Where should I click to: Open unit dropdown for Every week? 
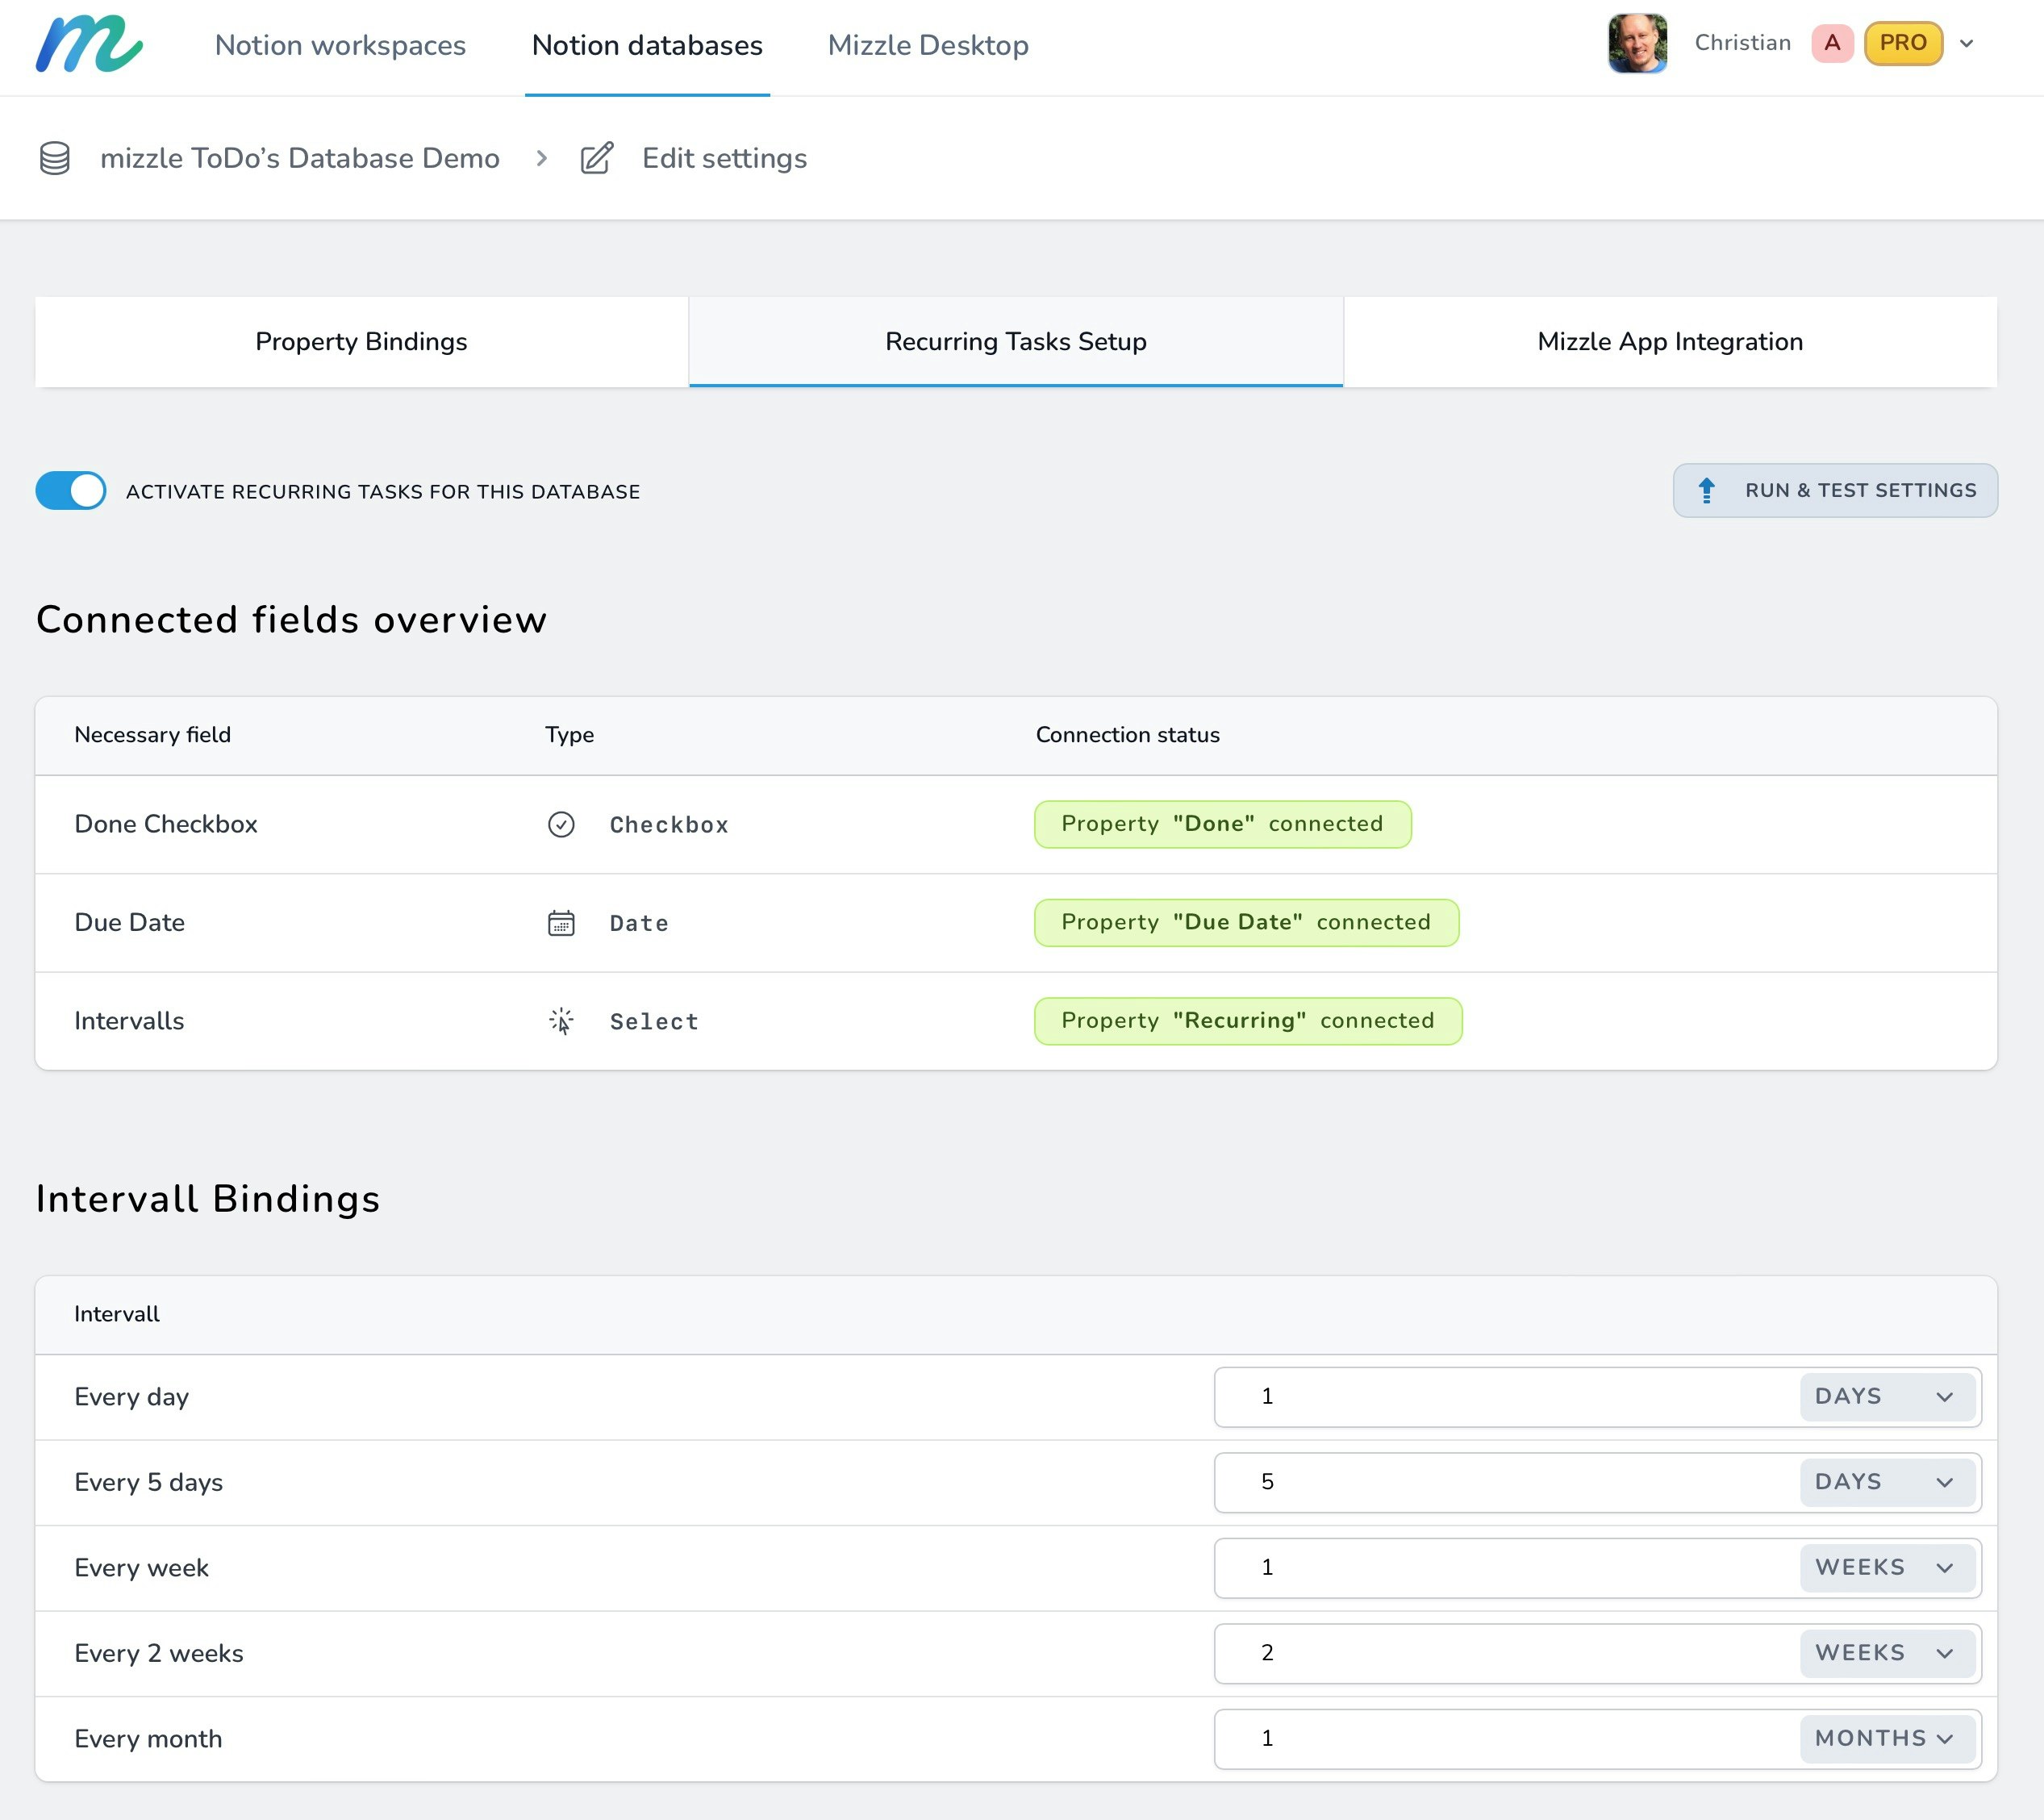(1887, 1568)
